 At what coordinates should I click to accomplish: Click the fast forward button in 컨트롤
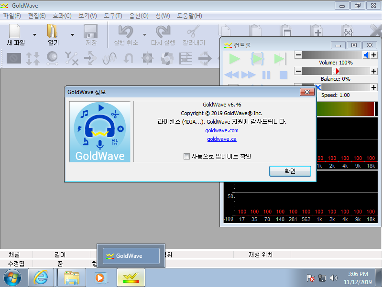(248, 74)
